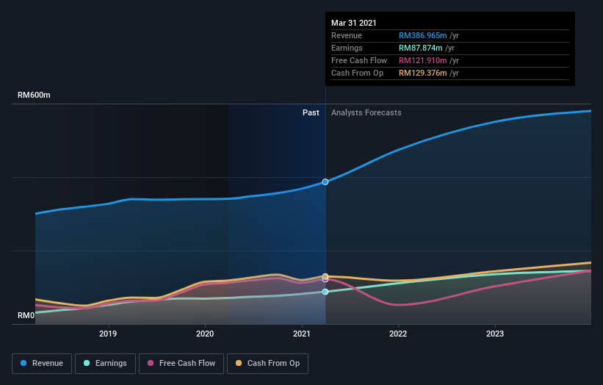Viewport: 603px width, 385px height.
Task: Click the Cash From Op label in tooltip
Action: (x=357, y=73)
